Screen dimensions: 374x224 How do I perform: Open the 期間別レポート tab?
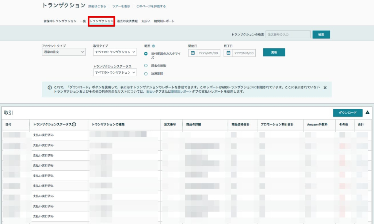[164, 21]
